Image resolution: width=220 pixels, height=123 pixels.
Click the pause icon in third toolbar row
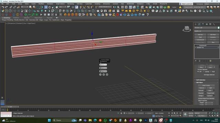[45, 14]
